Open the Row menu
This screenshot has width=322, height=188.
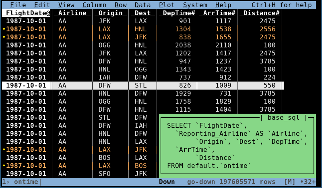pos(120,5)
